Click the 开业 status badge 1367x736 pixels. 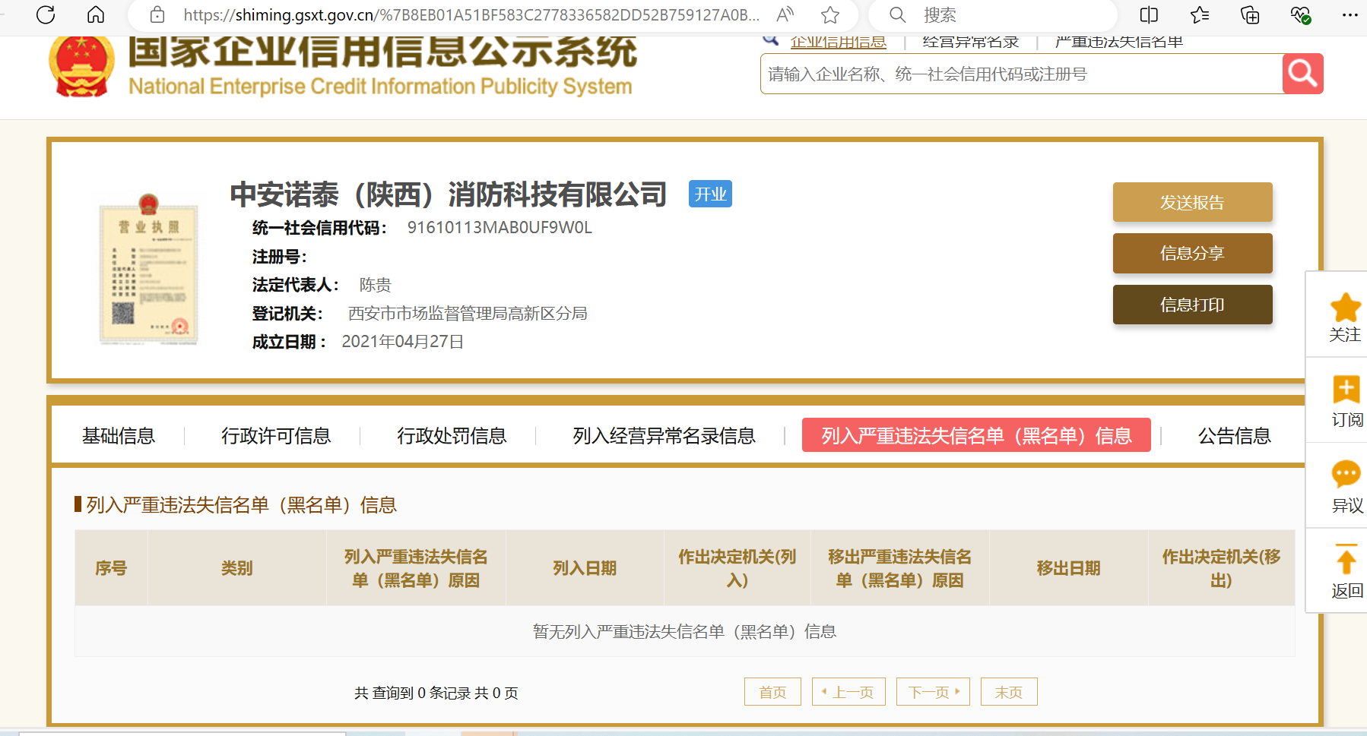click(710, 194)
